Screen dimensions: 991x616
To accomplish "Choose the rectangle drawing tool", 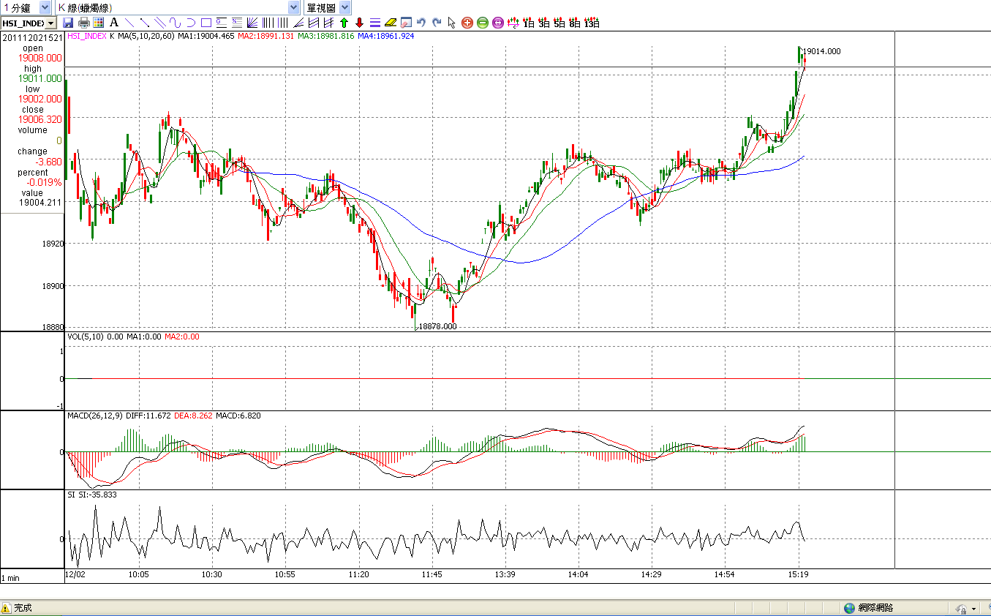I will point(206,23).
